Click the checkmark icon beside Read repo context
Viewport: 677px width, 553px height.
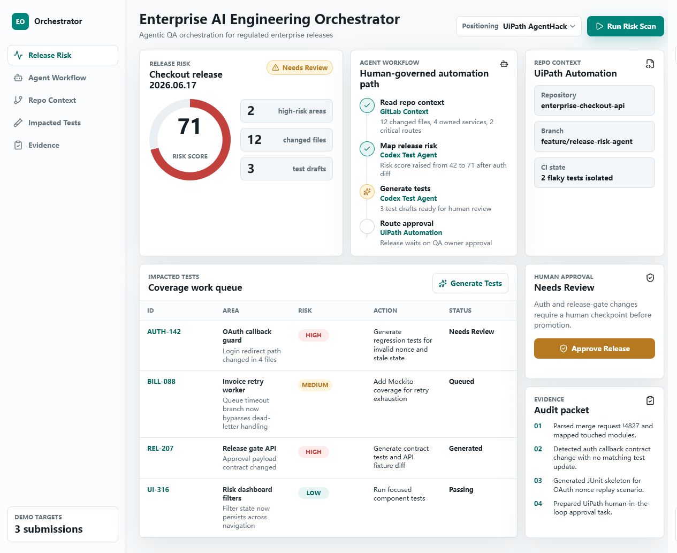point(367,105)
